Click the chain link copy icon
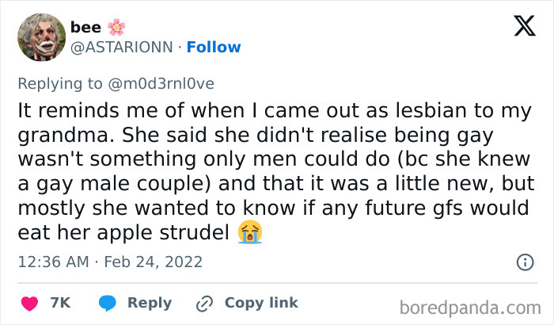 (x=205, y=303)
